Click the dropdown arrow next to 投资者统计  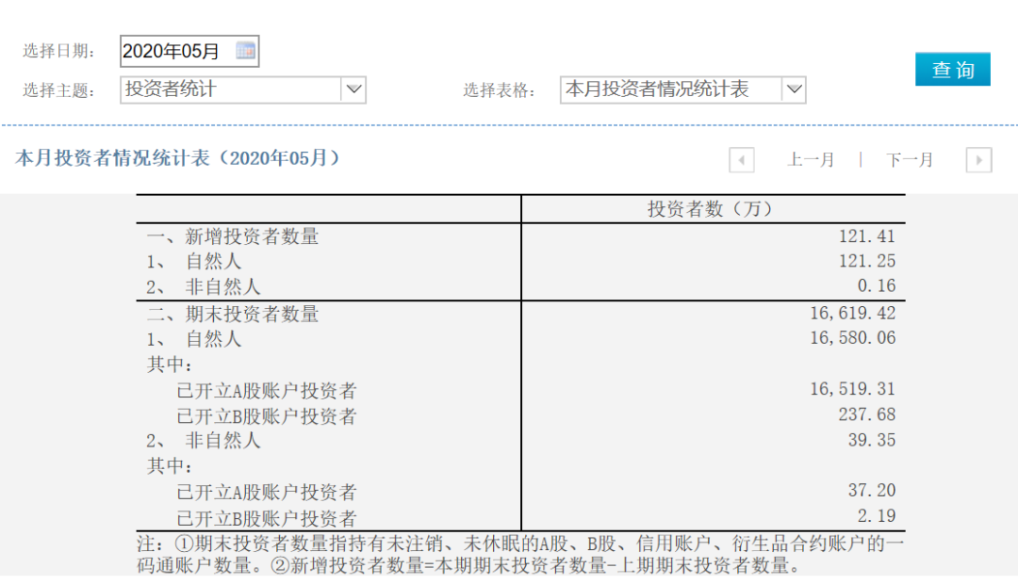353,89
